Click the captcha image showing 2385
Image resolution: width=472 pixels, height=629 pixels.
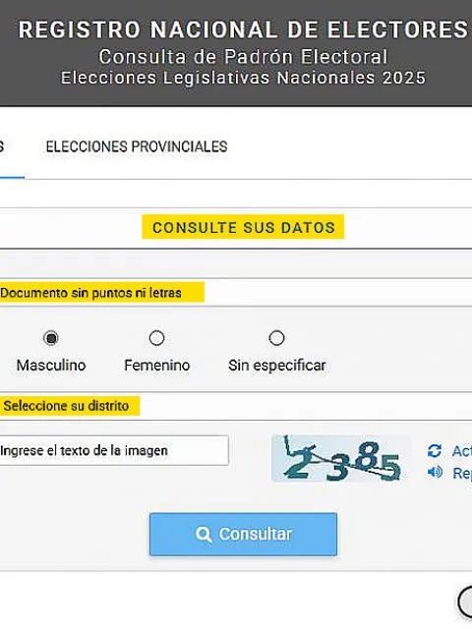341,459
